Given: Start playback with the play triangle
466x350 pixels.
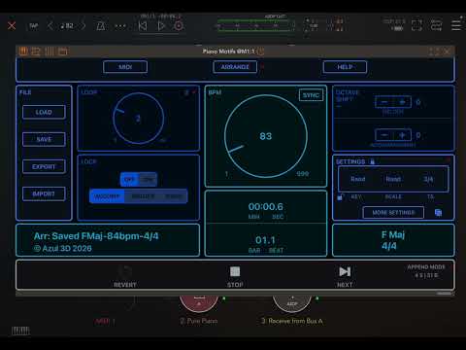Looking at the screenshot, I should 161,25.
